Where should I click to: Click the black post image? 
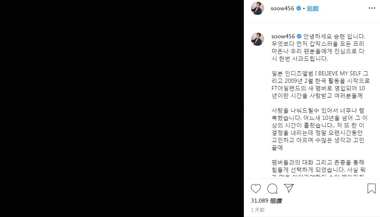coord(122,108)
